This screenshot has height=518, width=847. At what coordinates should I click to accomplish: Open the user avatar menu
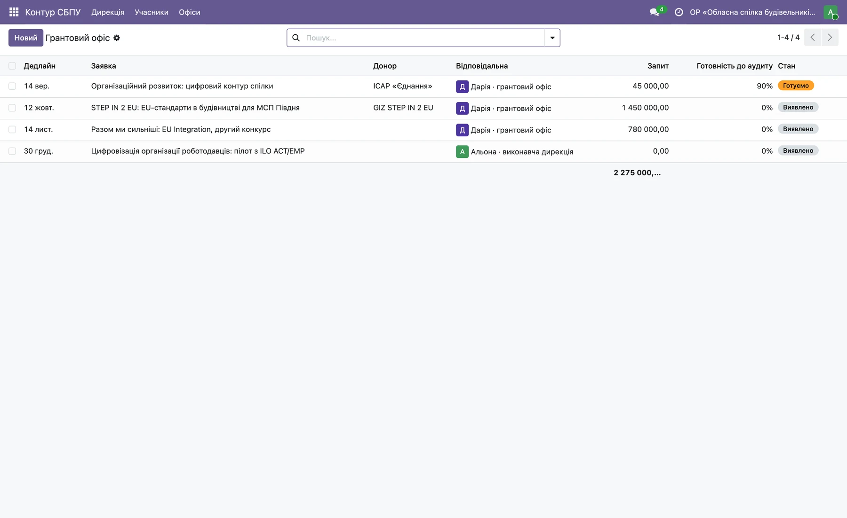pos(831,12)
